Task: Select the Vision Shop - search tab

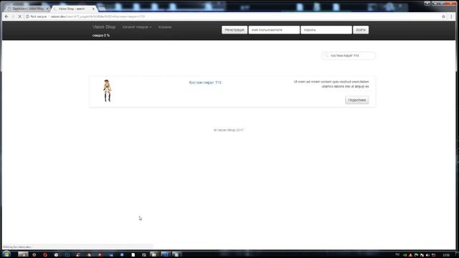Action: 72,9
